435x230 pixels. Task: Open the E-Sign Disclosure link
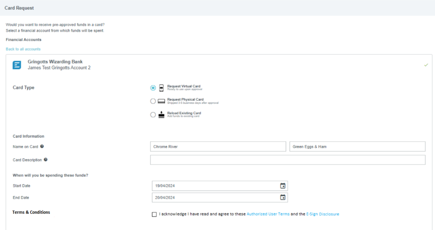point(323,214)
